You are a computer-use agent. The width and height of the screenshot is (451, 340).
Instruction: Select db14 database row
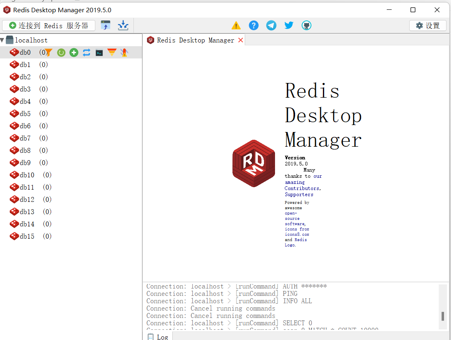point(71,224)
